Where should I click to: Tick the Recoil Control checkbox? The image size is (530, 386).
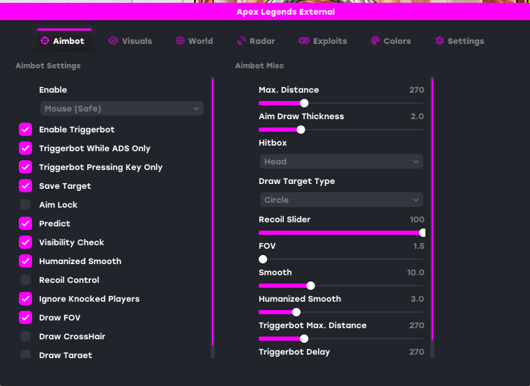pyautogui.click(x=25, y=280)
